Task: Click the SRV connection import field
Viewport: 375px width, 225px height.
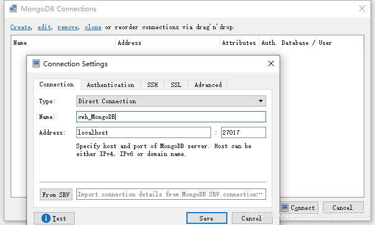Action: (x=171, y=194)
